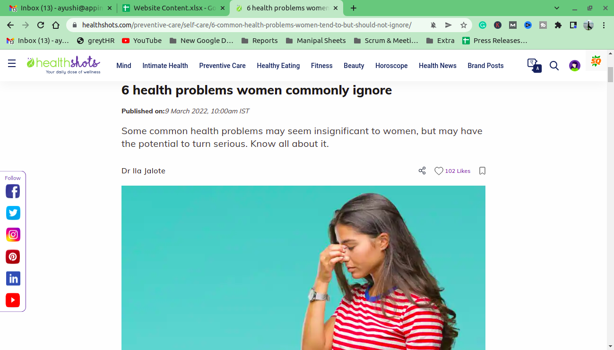Click the URL address bar

[246, 25]
